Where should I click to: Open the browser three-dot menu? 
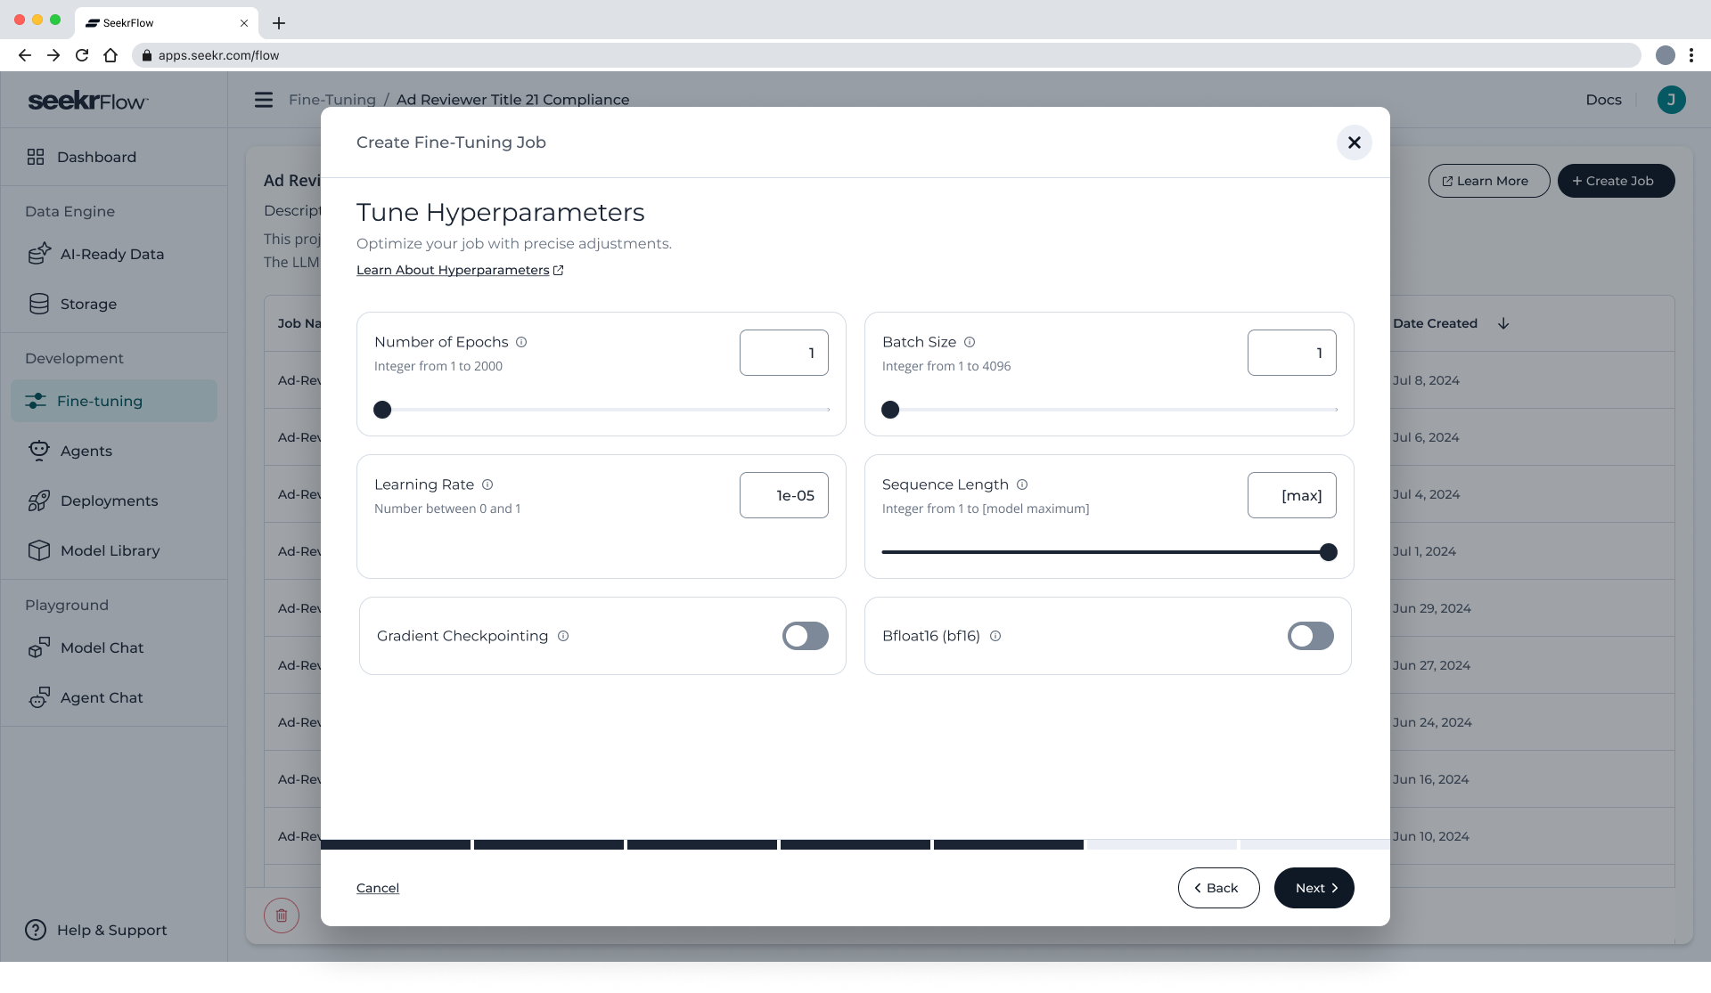pyautogui.click(x=1691, y=55)
